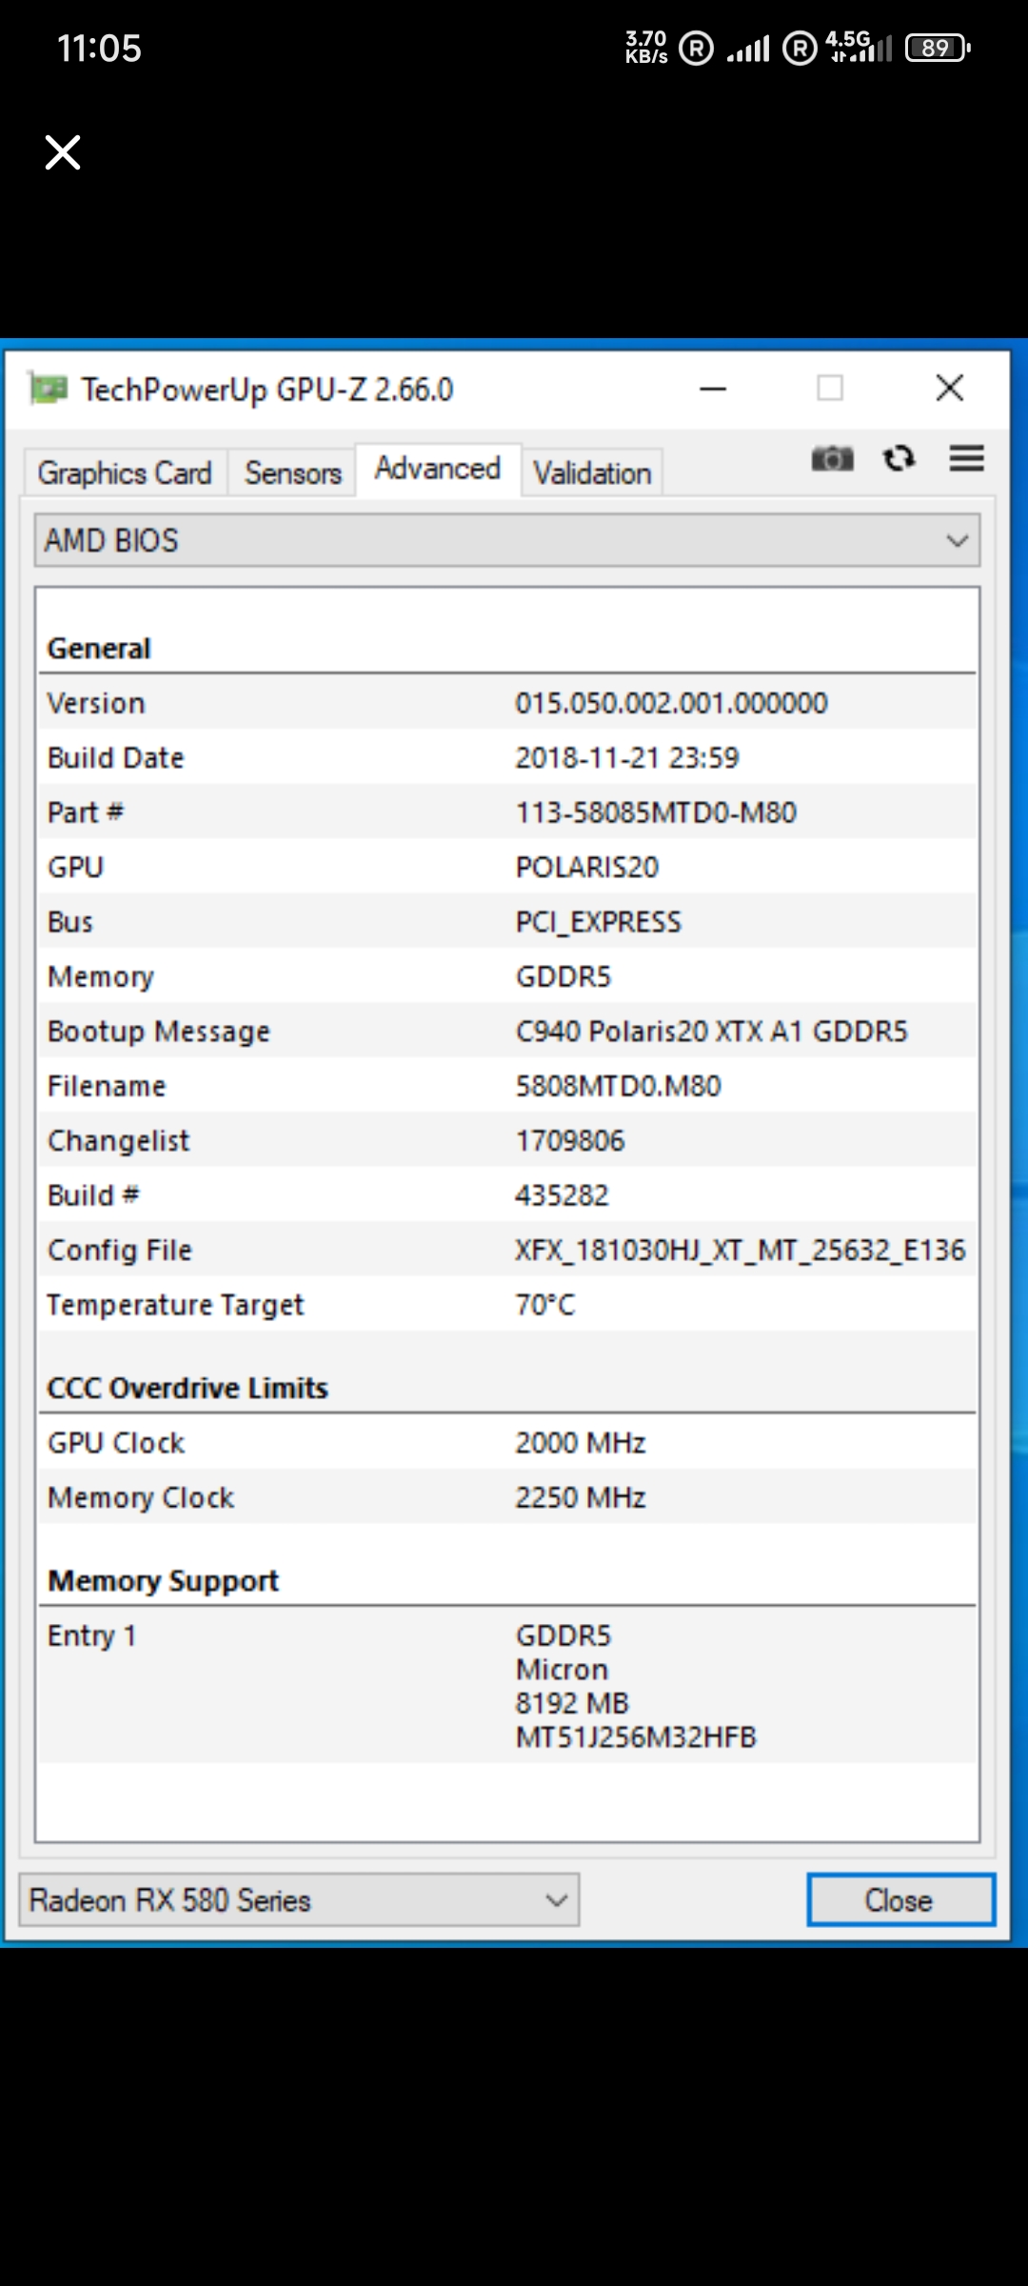Click the Config File row label
Screen dimensions: 1028x2286
tap(120, 1251)
